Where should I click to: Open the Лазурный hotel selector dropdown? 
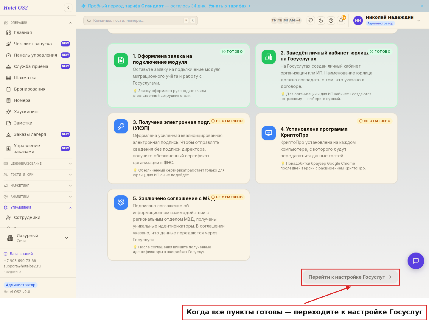38,238
